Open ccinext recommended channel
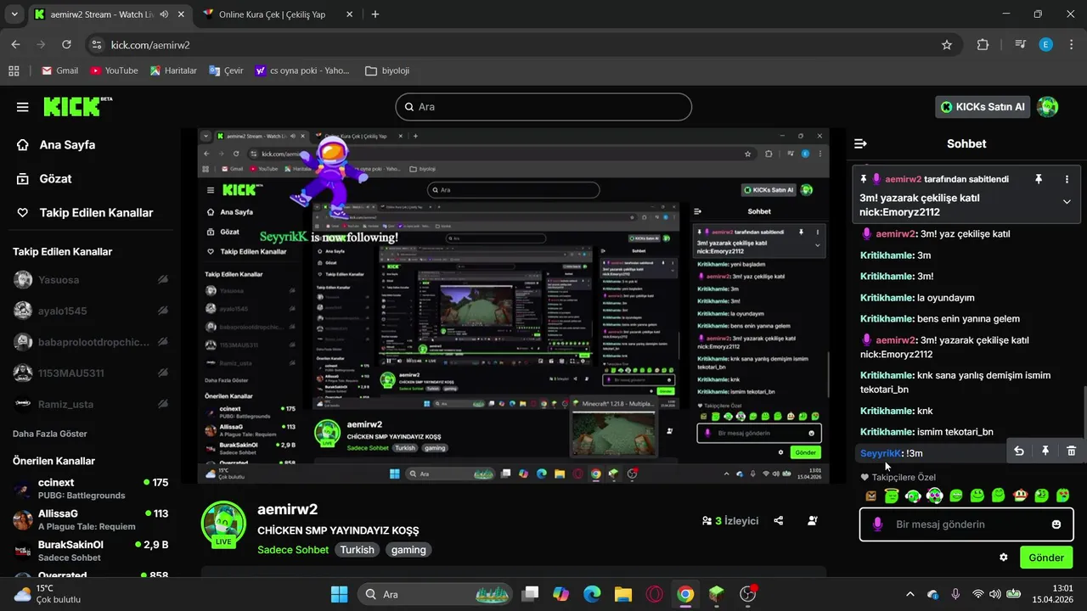Screen dimensions: 1087x611 [x=90, y=488]
